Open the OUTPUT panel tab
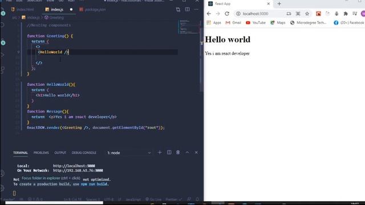The image size is (365, 205). click(x=60, y=153)
